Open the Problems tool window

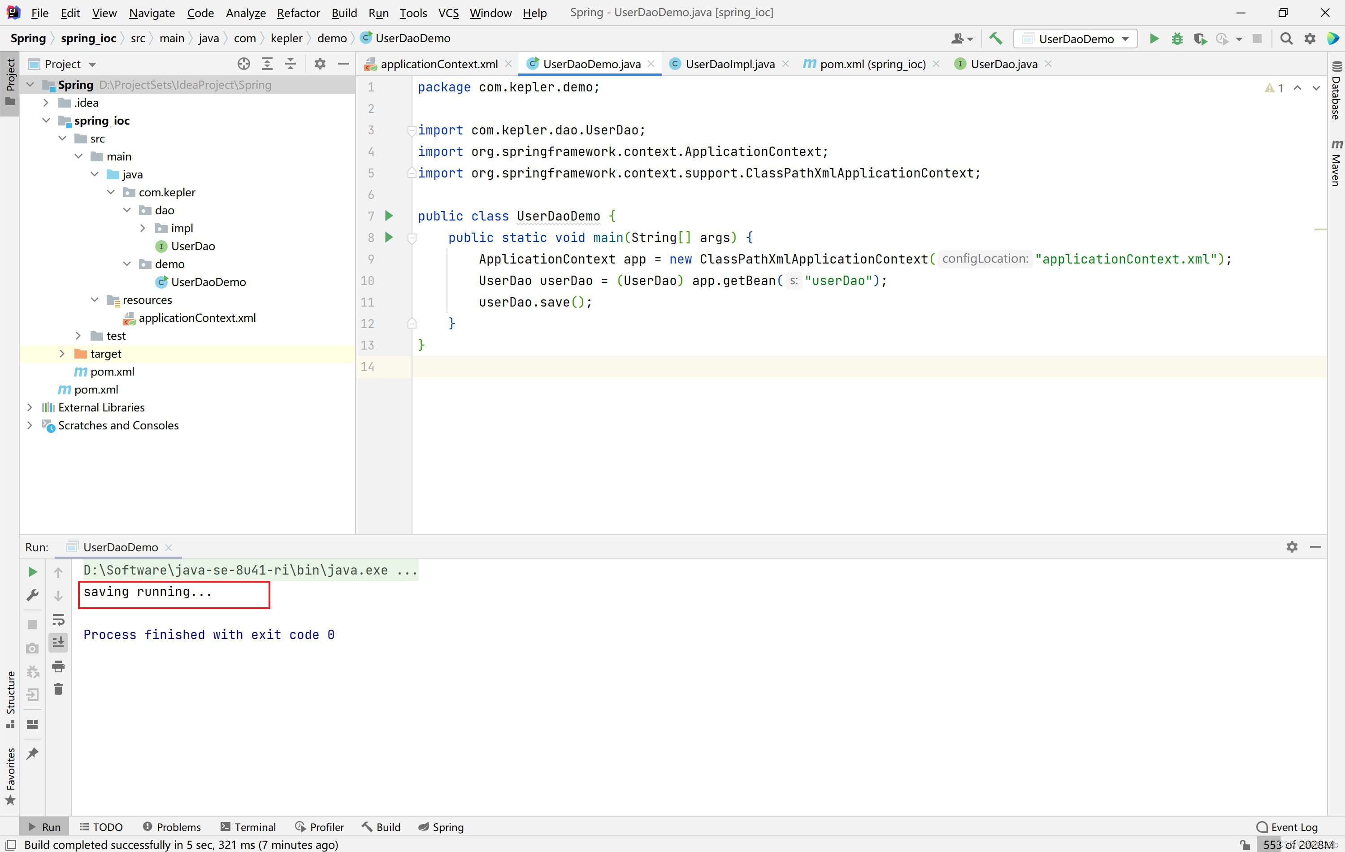[171, 827]
